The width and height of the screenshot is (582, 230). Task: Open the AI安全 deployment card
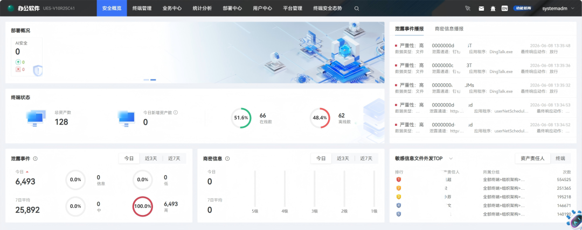(27, 56)
